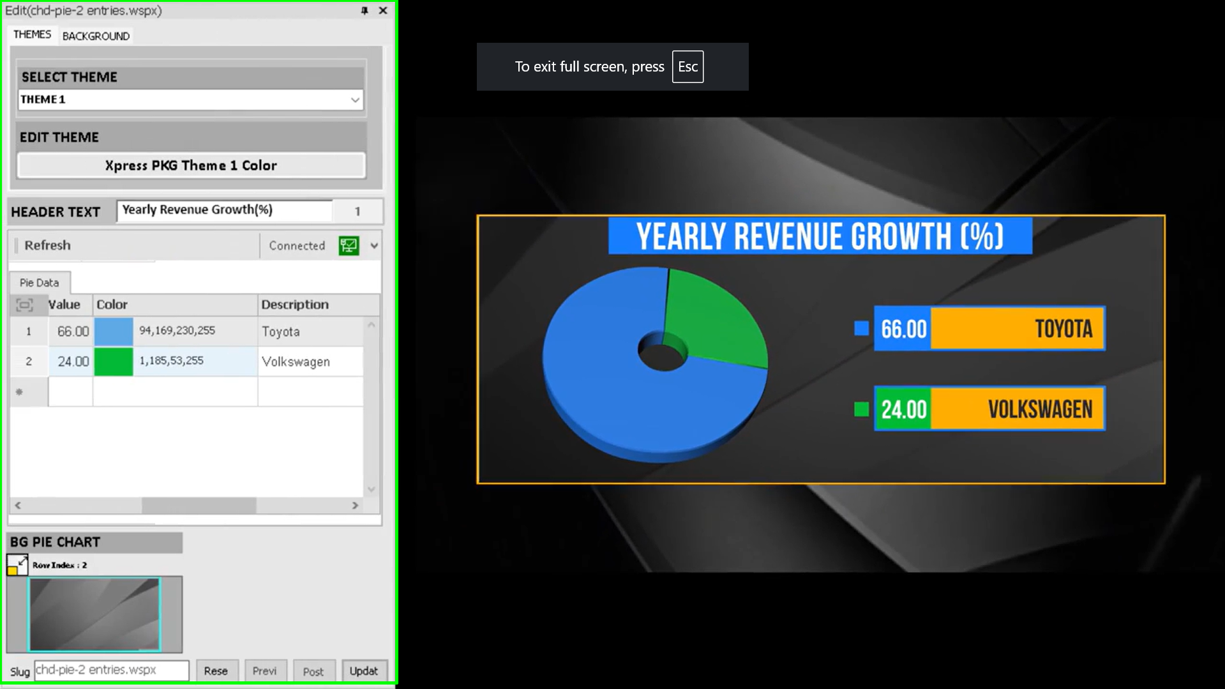Select the BG pie chart background thumbnail
Viewport: 1225px width, 689px height.
coord(94,614)
